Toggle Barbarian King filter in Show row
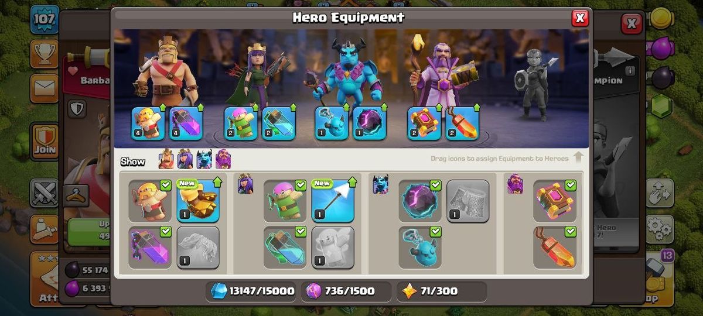703x316 pixels. [167, 159]
